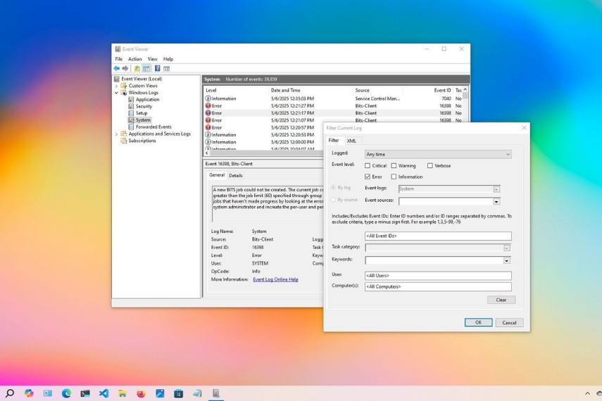602x401 pixels.
Task: Sort events by the Level column header
Action: [236, 91]
